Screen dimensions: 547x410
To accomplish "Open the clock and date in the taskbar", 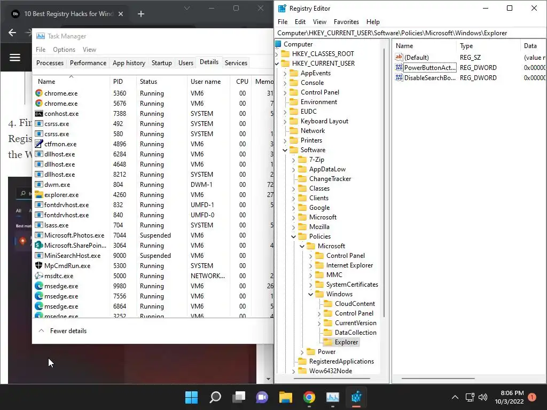I will point(509,397).
